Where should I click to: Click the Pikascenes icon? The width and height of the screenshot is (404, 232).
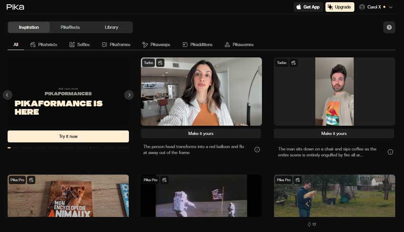click(227, 45)
